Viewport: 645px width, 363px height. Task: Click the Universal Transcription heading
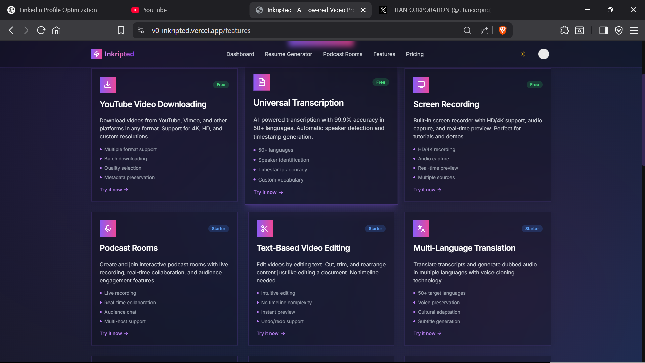tap(298, 103)
